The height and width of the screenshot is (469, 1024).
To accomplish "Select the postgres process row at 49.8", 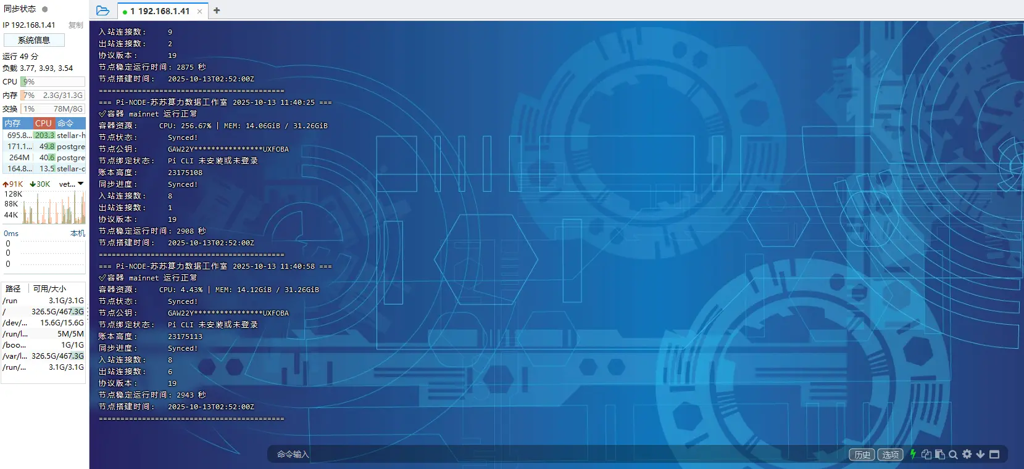I will pyautogui.click(x=44, y=146).
